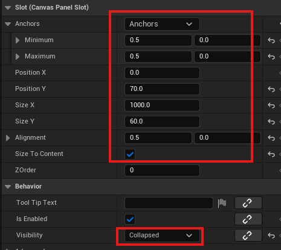Bind Tool Tip Text link button

[248, 203]
